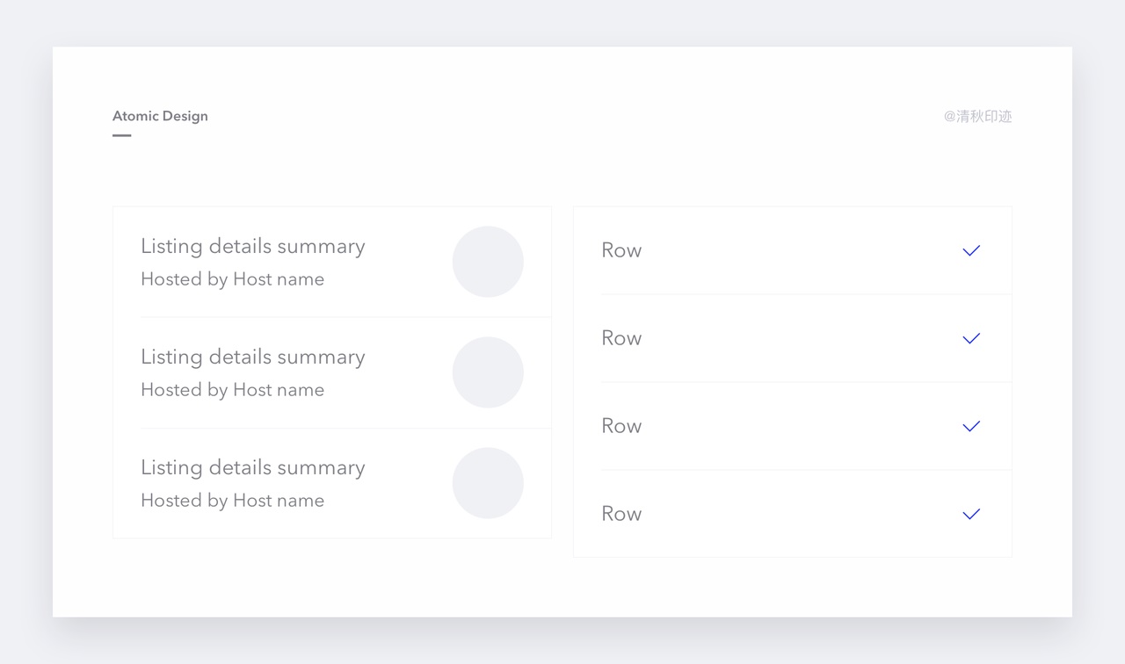Toggle the third Row's checkmark
Screen dimensions: 1125x664
971,426
